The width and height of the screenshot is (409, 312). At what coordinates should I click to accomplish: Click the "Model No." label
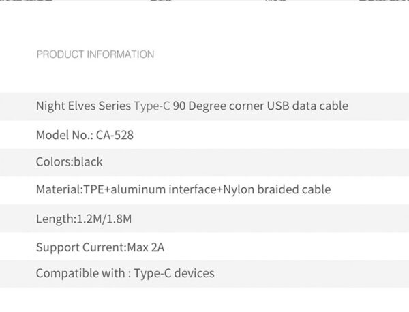(x=62, y=135)
